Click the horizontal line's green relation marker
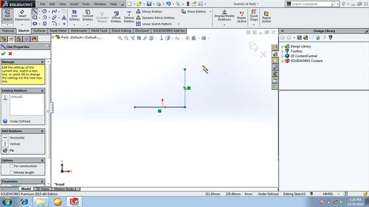The height and width of the screenshot is (207, 369). pos(160,111)
